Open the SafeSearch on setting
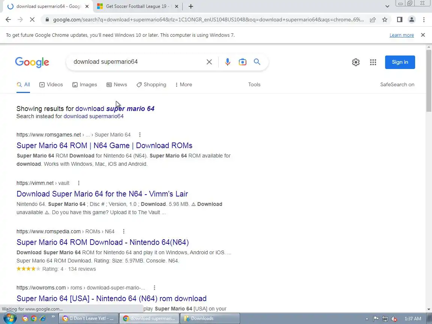Viewport: 432px width, 324px height. [397, 85]
